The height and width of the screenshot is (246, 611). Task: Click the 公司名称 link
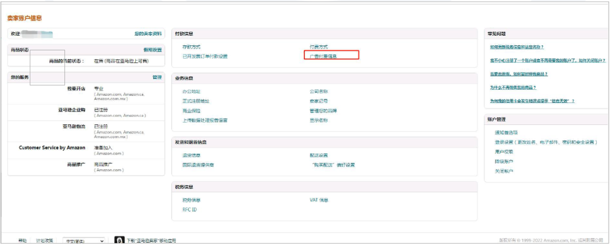(x=319, y=91)
